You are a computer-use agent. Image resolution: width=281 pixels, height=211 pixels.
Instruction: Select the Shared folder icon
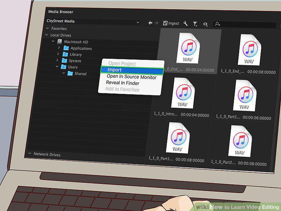[x=70, y=73]
